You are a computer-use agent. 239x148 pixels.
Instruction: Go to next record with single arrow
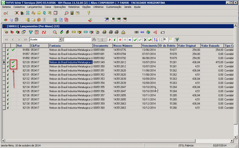(19, 39)
